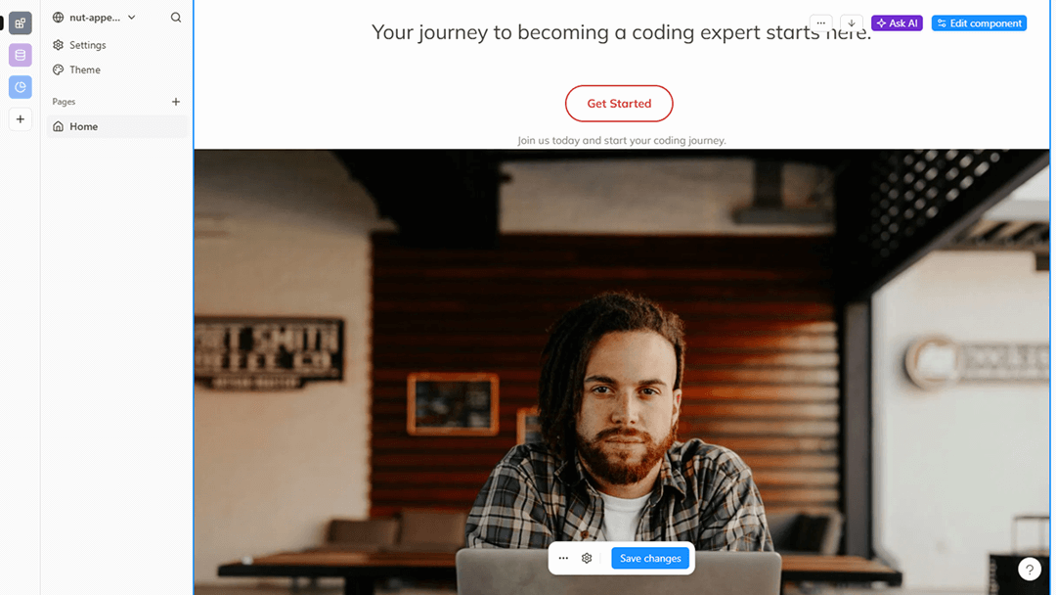Screen dimensions: 1056x595
Task: Click the Edit component button
Action: point(979,23)
